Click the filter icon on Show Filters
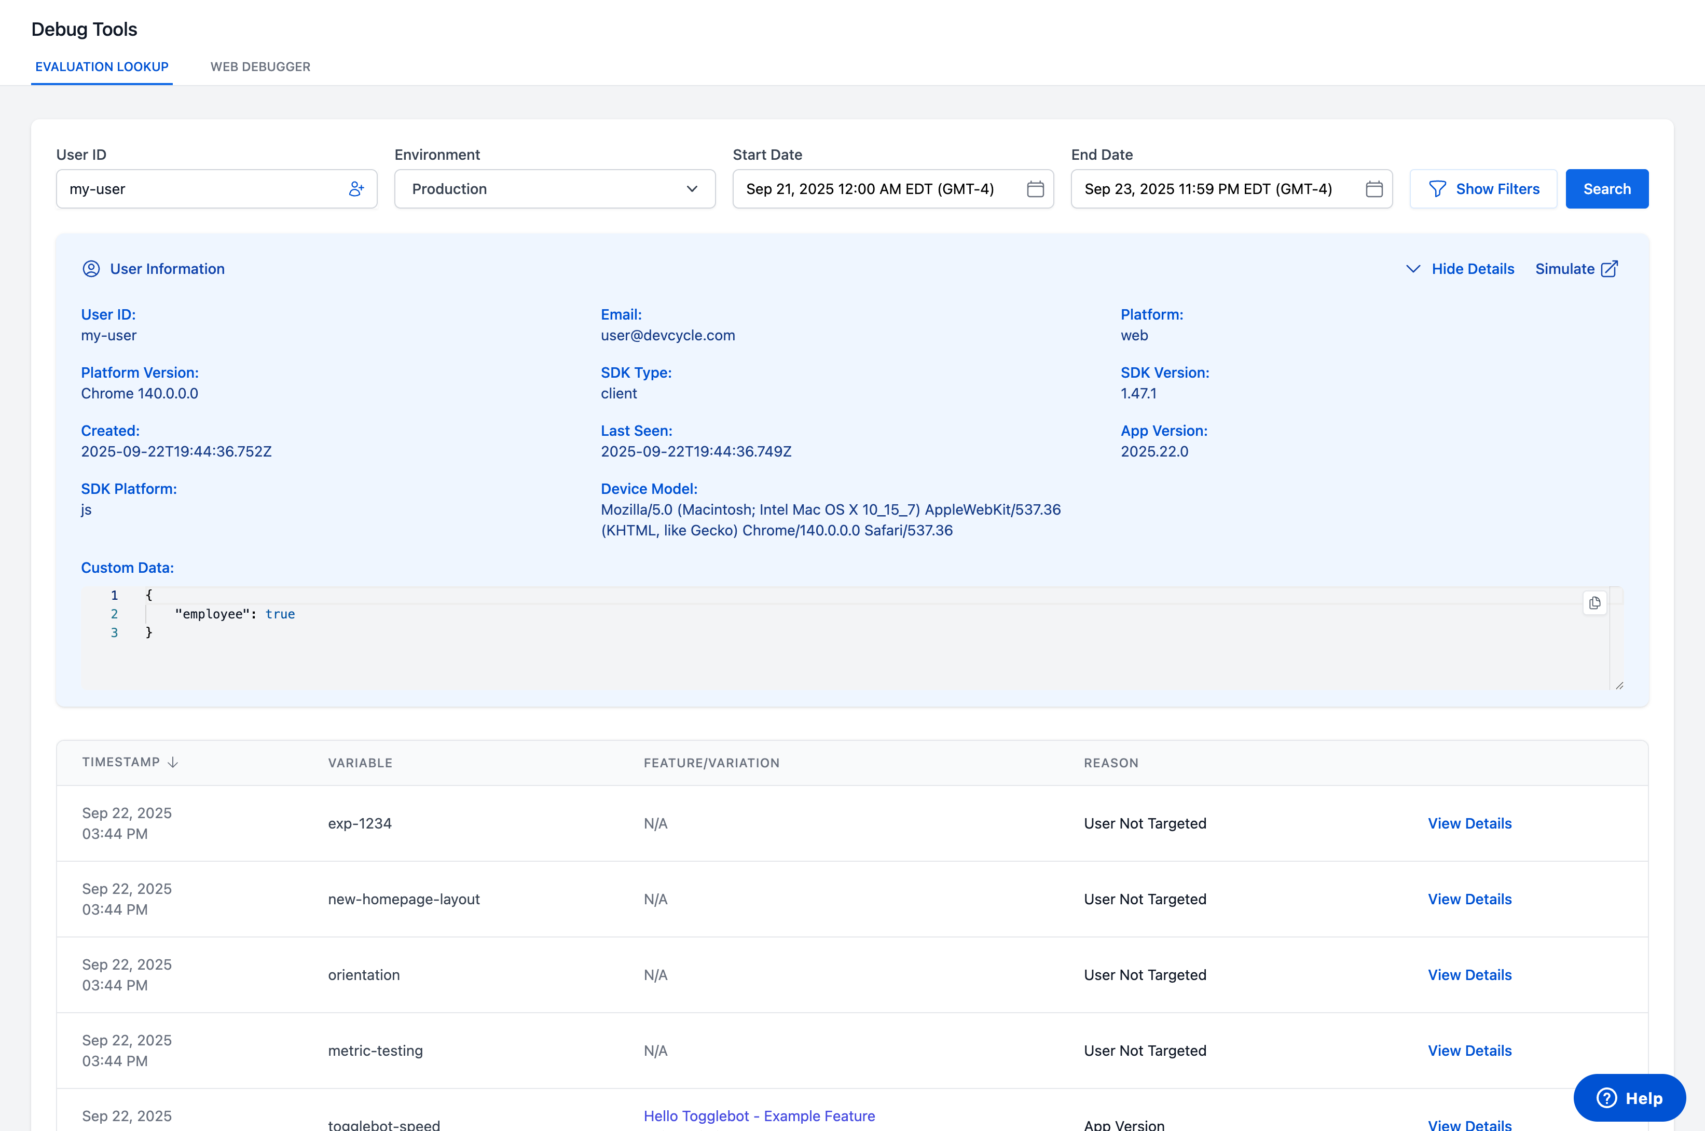The width and height of the screenshot is (1705, 1131). 1437,188
